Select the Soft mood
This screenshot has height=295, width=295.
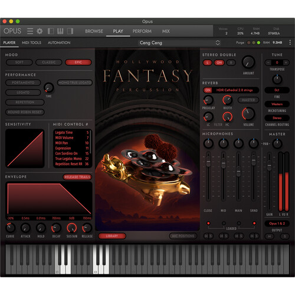[19, 63]
